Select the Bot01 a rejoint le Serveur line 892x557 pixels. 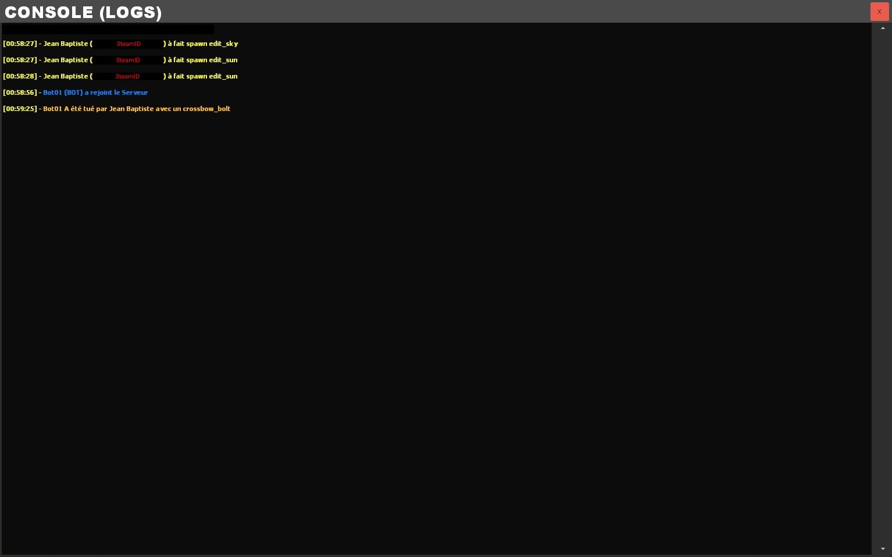click(76, 92)
